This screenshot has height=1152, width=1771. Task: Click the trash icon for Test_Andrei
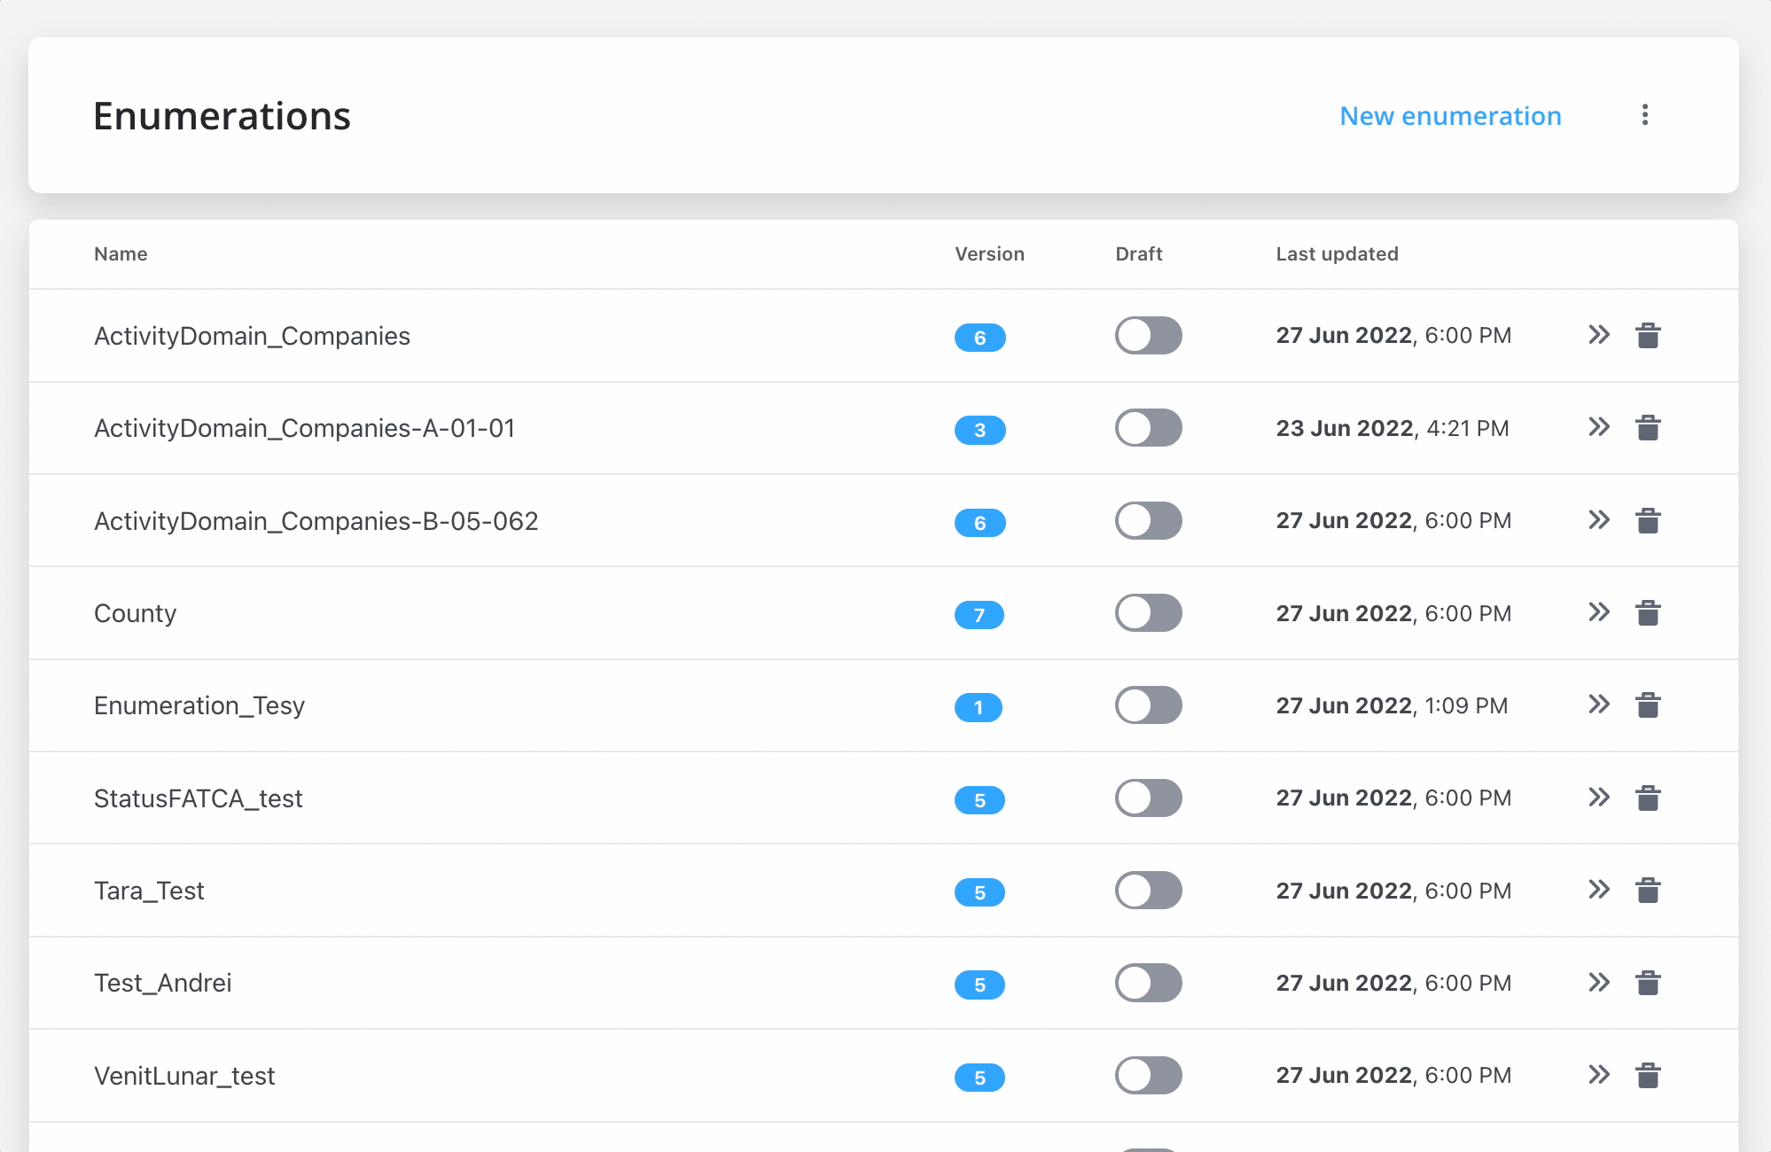click(1648, 983)
